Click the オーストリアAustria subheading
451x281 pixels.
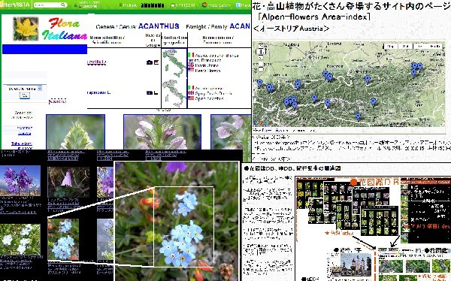[x=292, y=29]
